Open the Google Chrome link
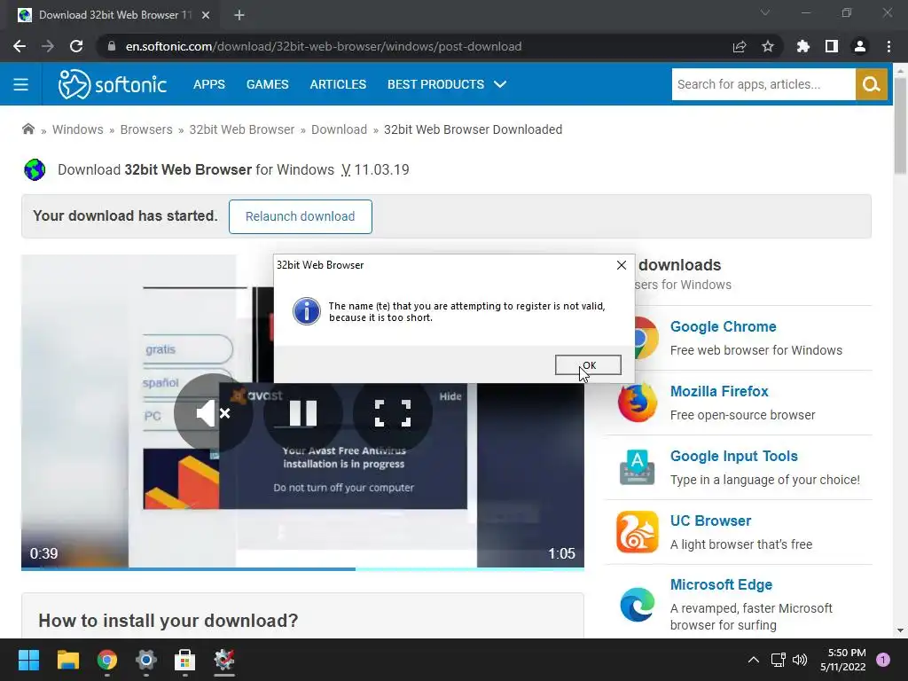This screenshot has height=681, width=908. pyautogui.click(x=723, y=326)
